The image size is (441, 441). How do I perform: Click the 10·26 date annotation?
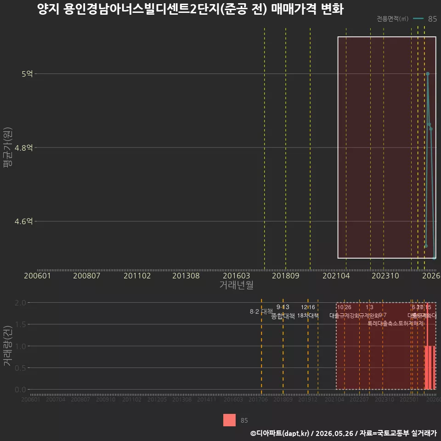tap(344, 307)
